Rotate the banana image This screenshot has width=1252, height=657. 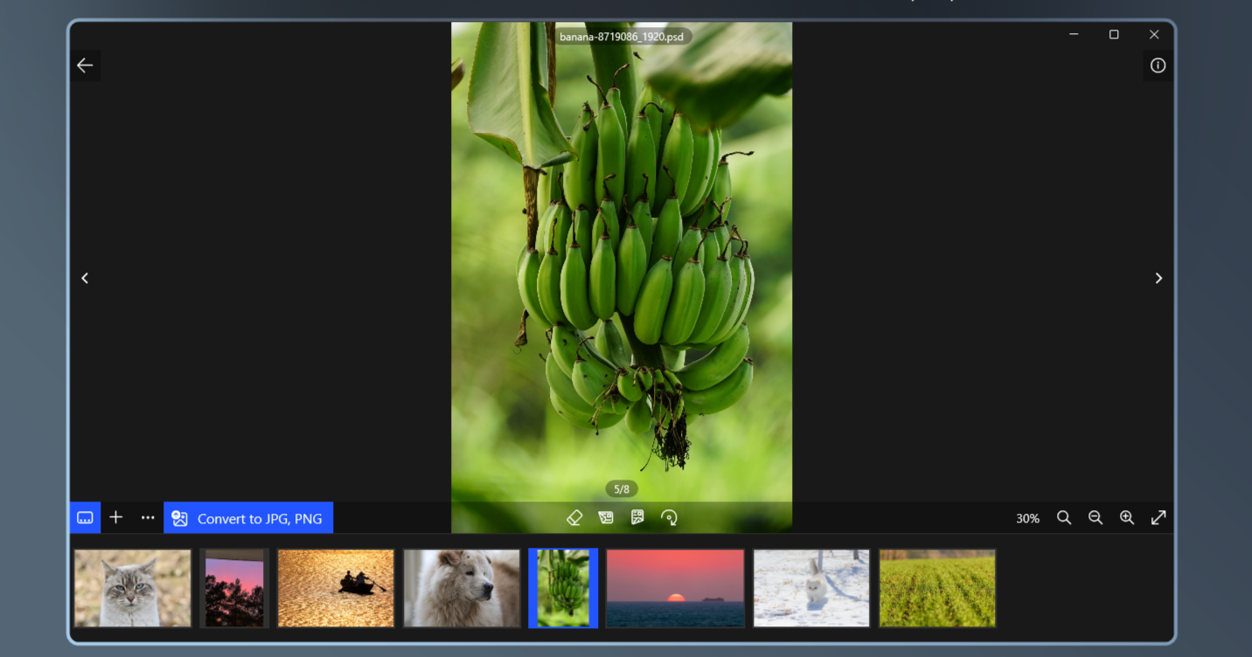pyautogui.click(x=670, y=517)
